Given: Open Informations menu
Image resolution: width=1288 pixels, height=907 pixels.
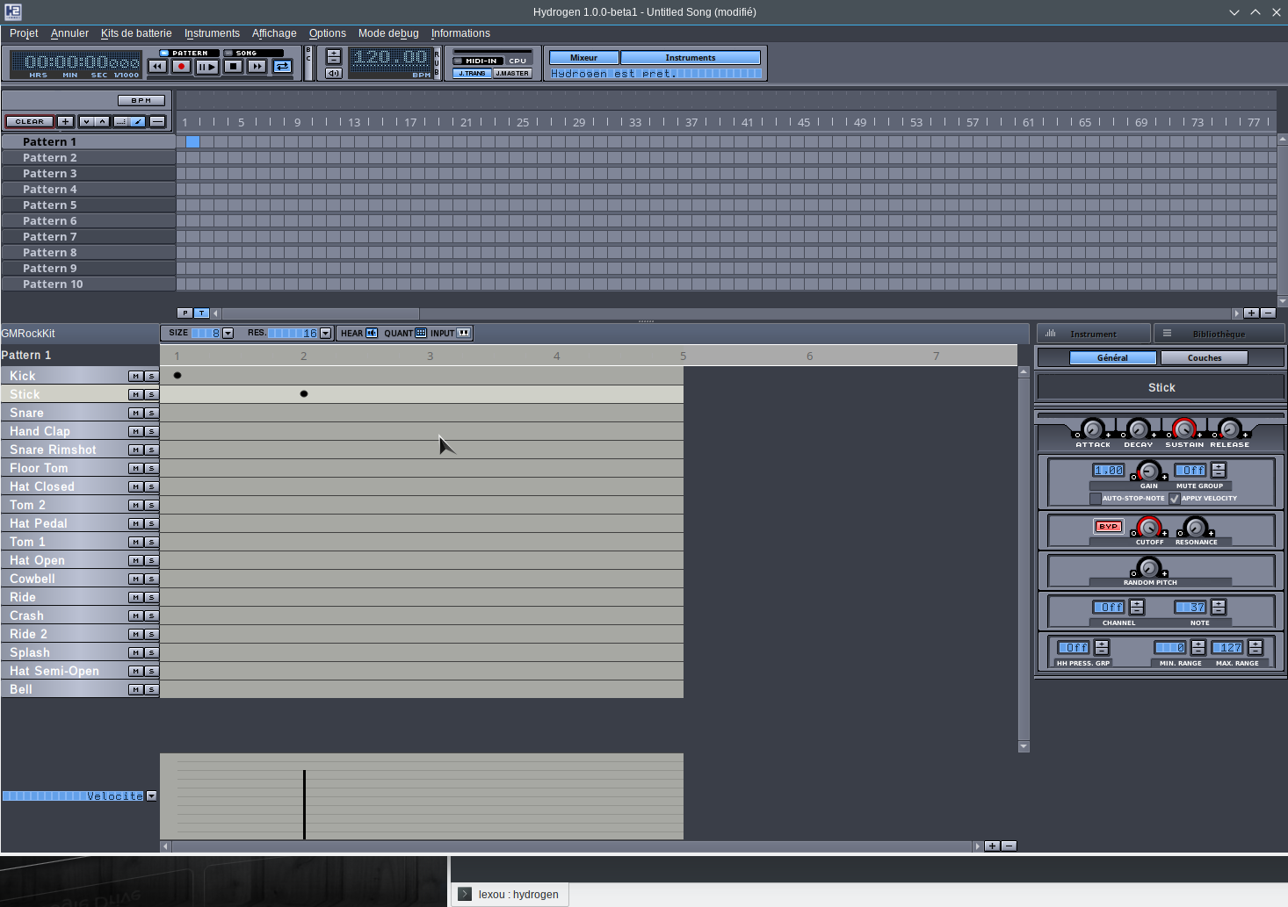Looking at the screenshot, I should coord(460,33).
